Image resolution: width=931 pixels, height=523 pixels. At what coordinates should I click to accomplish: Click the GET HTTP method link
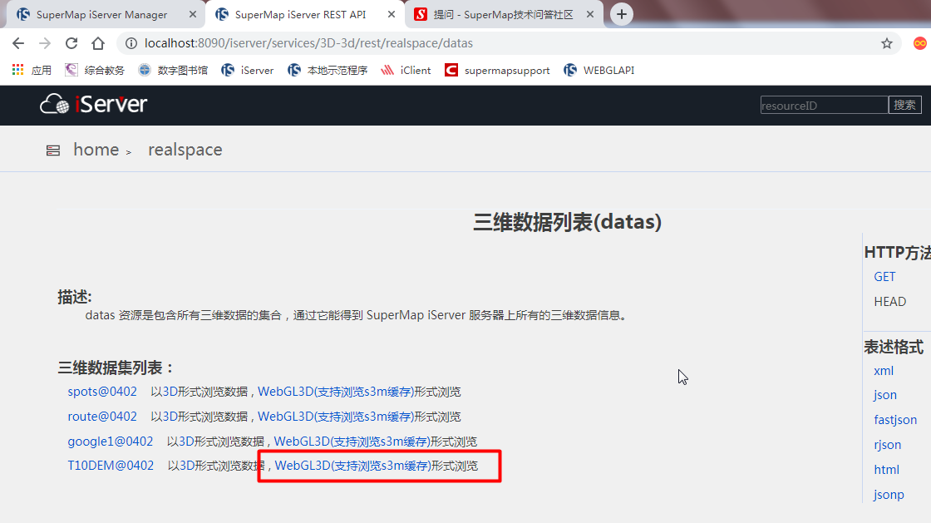coord(884,277)
